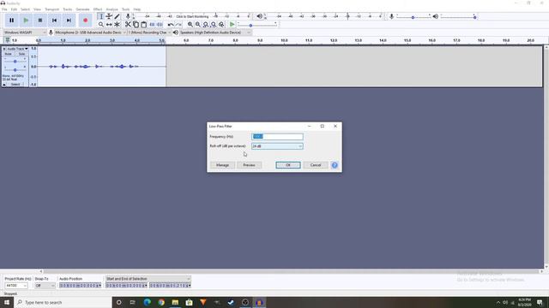Toggle Solo on the Audio Track

[21, 54]
